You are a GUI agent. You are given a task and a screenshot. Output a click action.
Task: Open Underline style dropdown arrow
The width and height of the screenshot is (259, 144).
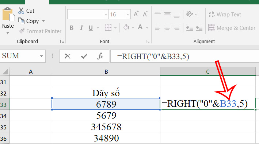coord(98,28)
